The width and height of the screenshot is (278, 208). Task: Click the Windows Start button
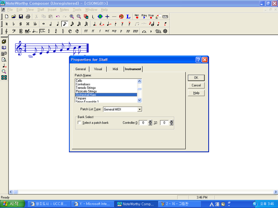(x=12, y=204)
